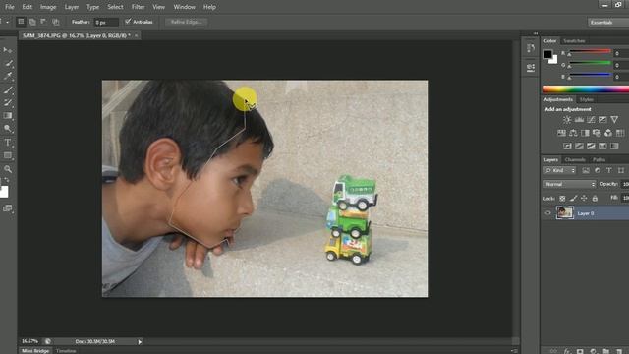Enable pixel layers filter

click(586, 170)
